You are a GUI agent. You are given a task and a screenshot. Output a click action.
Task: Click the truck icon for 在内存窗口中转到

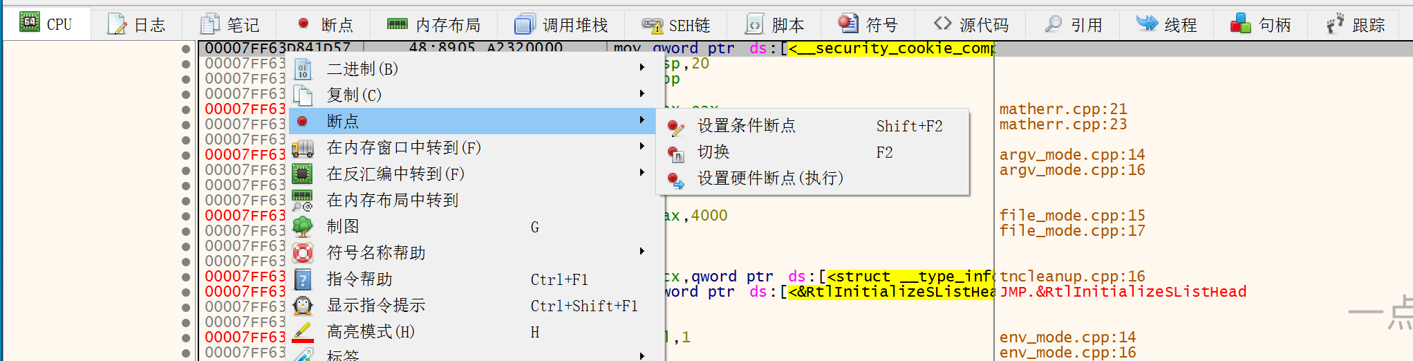(x=303, y=148)
